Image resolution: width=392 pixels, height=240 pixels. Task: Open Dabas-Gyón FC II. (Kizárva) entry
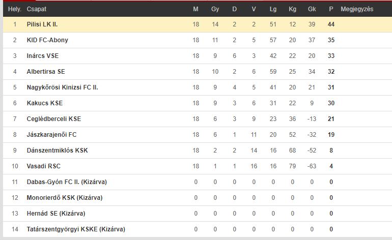pos(67,182)
